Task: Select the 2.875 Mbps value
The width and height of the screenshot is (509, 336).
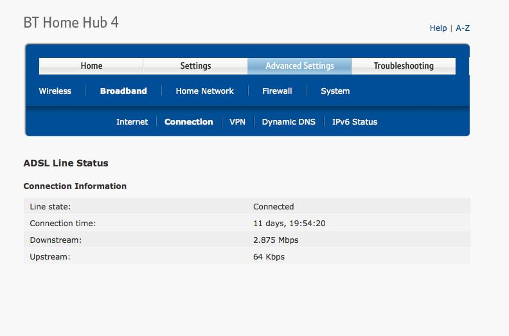Action: tap(276, 240)
